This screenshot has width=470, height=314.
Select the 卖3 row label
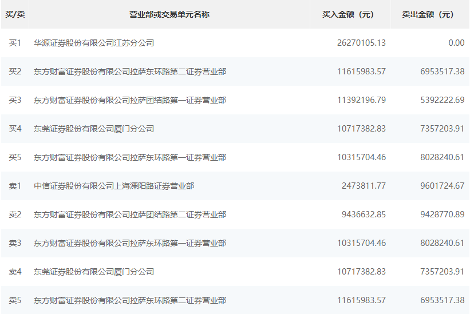point(15,243)
